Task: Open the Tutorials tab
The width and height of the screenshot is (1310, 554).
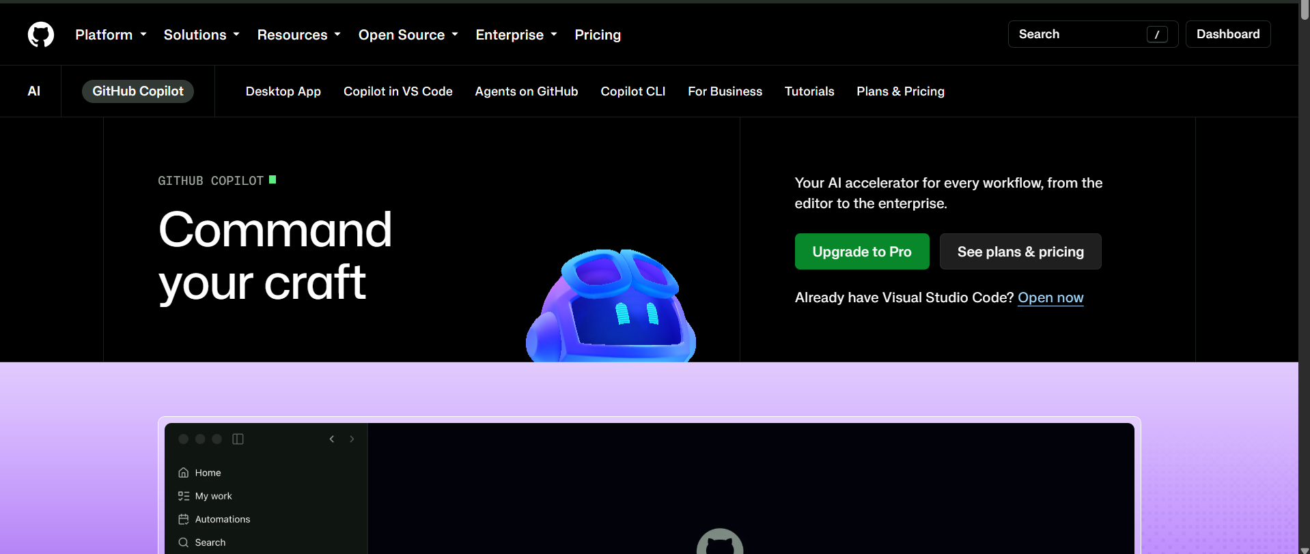Action: [x=809, y=91]
